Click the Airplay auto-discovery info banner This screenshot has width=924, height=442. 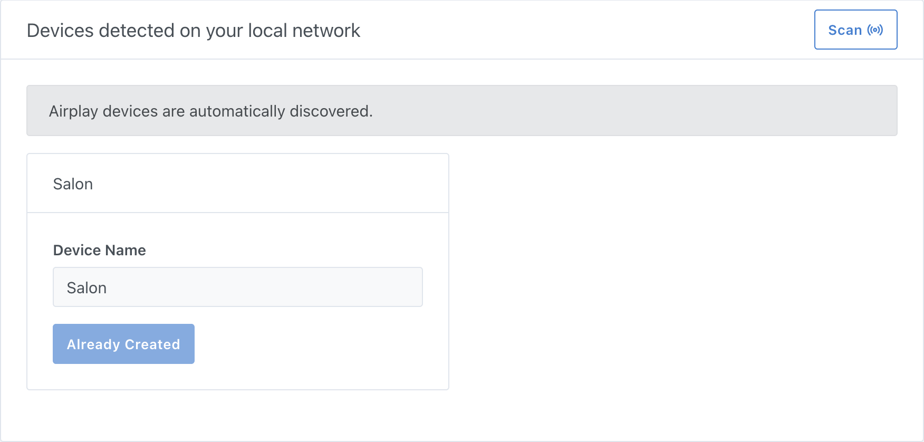click(461, 111)
